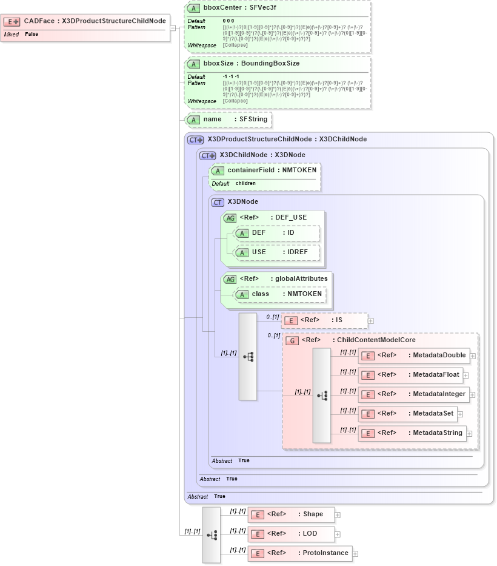Expand the MetadataSet plus box
The width and height of the screenshot is (497, 566).
click(460, 414)
